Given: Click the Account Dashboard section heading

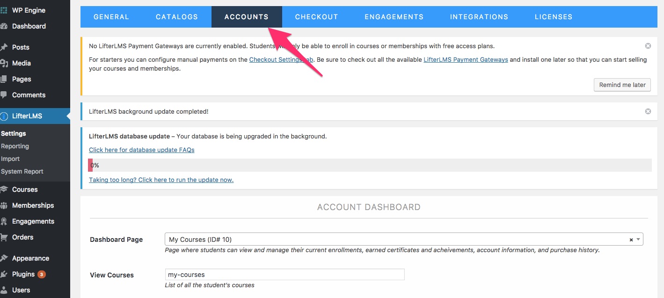Looking at the screenshot, I should 369,207.
